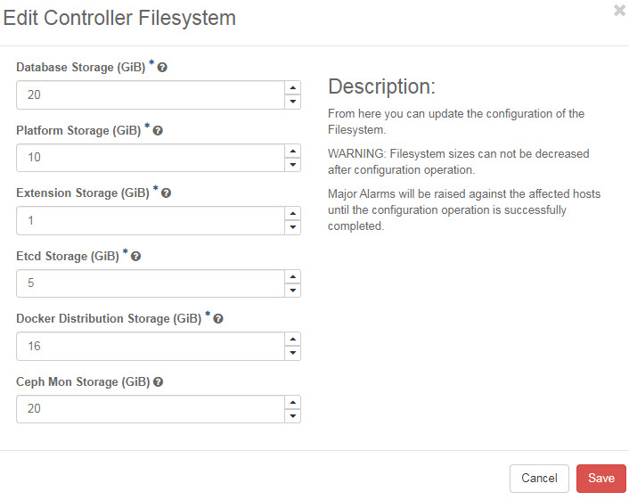Click the Docker Distribution Storage help icon
Screen dimensions: 629x500
pos(218,318)
